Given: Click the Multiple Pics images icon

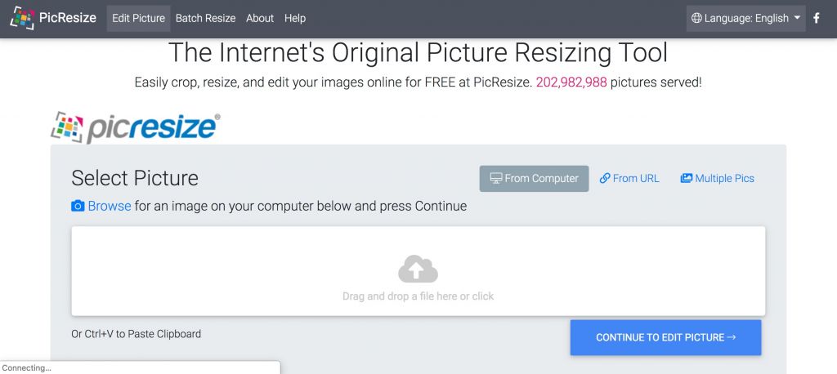Looking at the screenshot, I should point(687,178).
